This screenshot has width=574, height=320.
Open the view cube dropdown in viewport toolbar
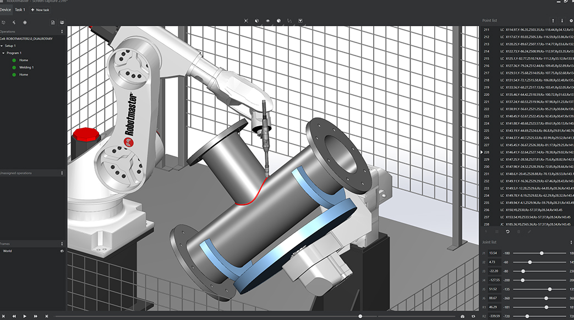tap(256, 21)
